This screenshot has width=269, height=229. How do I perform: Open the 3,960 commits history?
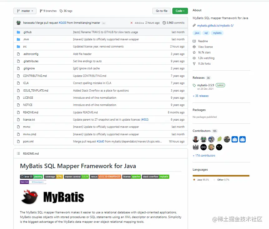pos(173,23)
